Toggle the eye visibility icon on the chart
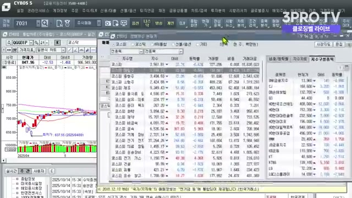 [4, 67]
